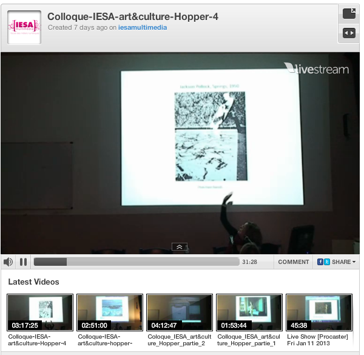Expand the panel with double chevron
Viewport: 364px width, 355px height.
(x=179, y=247)
